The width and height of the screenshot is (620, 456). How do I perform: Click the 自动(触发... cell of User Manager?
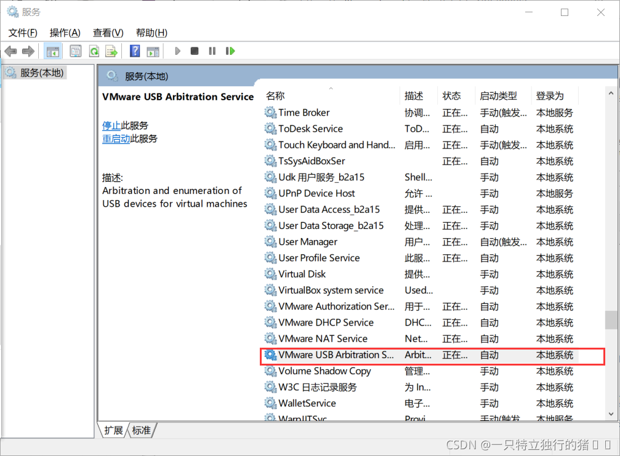pos(504,242)
